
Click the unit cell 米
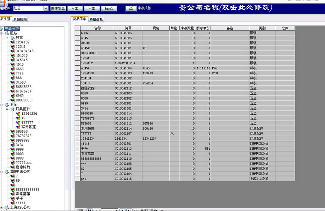point(174,133)
